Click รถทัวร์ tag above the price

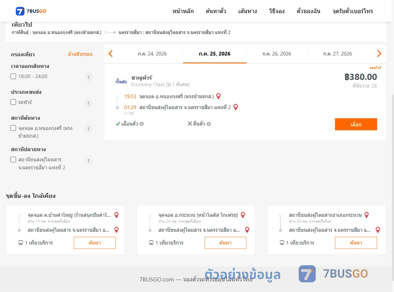[x=375, y=68]
